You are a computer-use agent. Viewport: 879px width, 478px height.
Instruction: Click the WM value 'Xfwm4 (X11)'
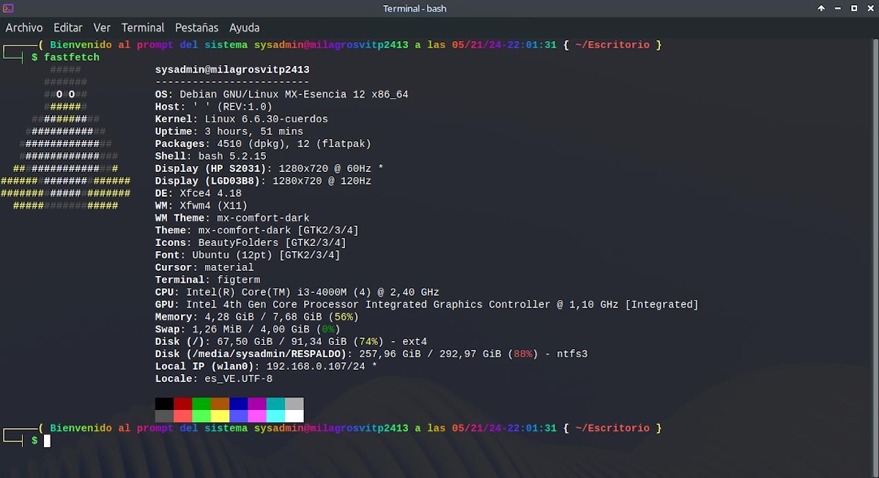[x=213, y=206]
